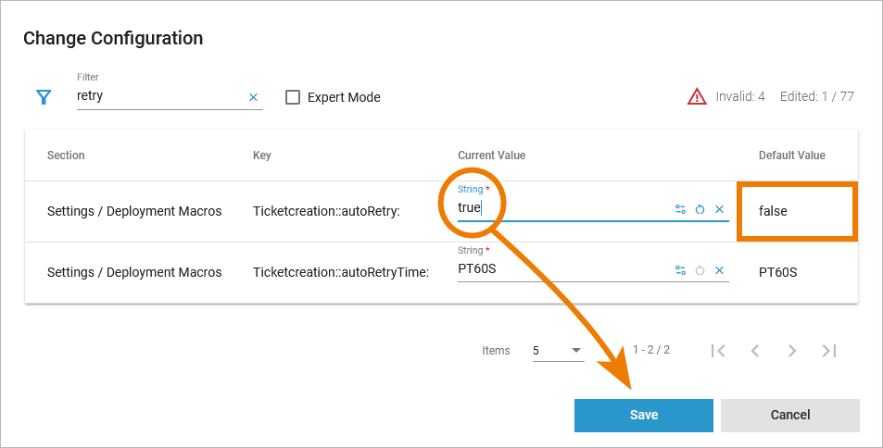Open the Items per page dropdown
Viewport: 883px width, 448px height.
[558, 351]
